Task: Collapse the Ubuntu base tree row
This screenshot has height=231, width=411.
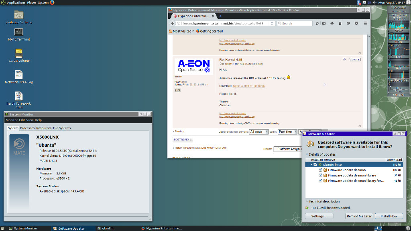Action: pos(311,164)
